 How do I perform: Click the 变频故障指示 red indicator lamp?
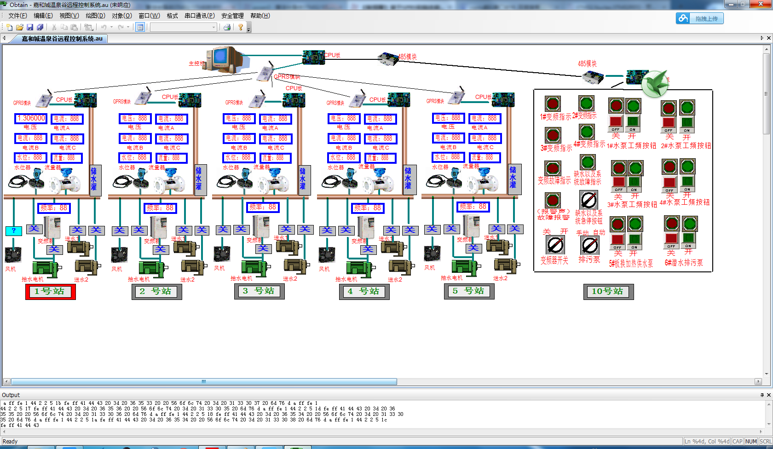point(553,168)
